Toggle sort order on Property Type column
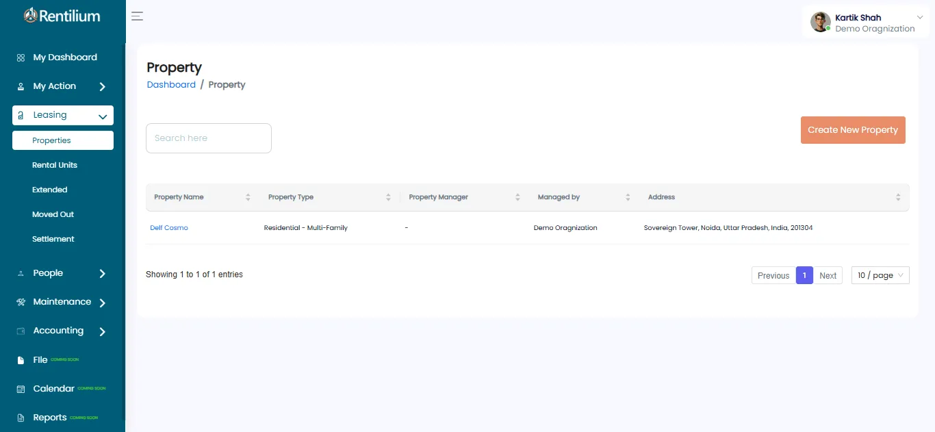Screen dimensions: 935x432 click(388, 197)
